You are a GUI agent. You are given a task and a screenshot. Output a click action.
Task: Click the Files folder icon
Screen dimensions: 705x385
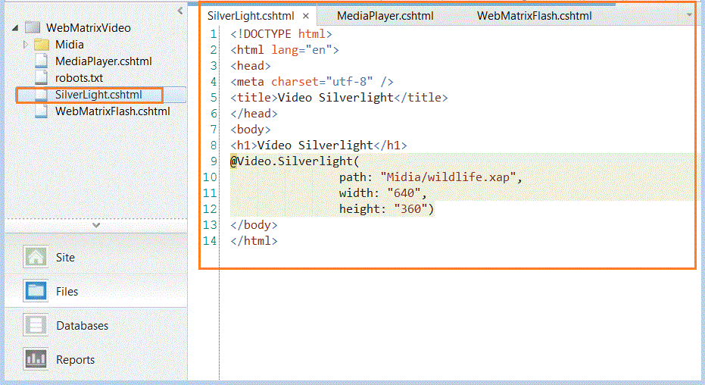pyautogui.click(x=36, y=290)
